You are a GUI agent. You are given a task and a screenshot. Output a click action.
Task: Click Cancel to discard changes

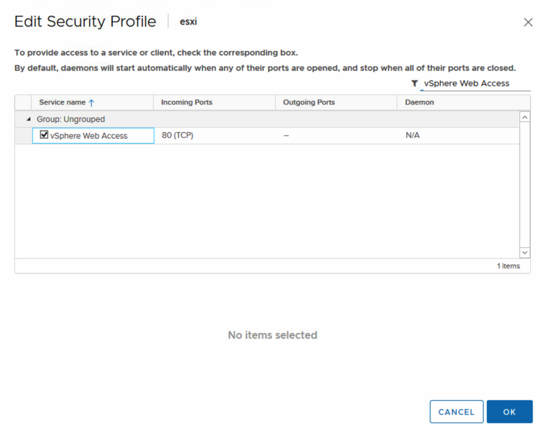[456, 411]
